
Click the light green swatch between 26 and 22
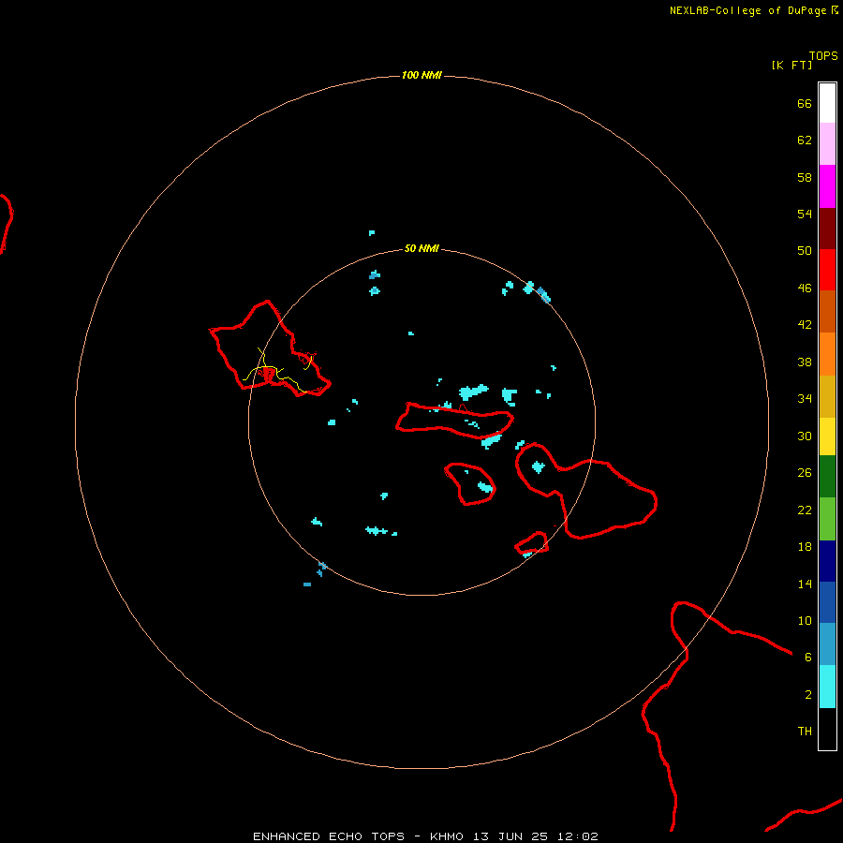click(827, 519)
